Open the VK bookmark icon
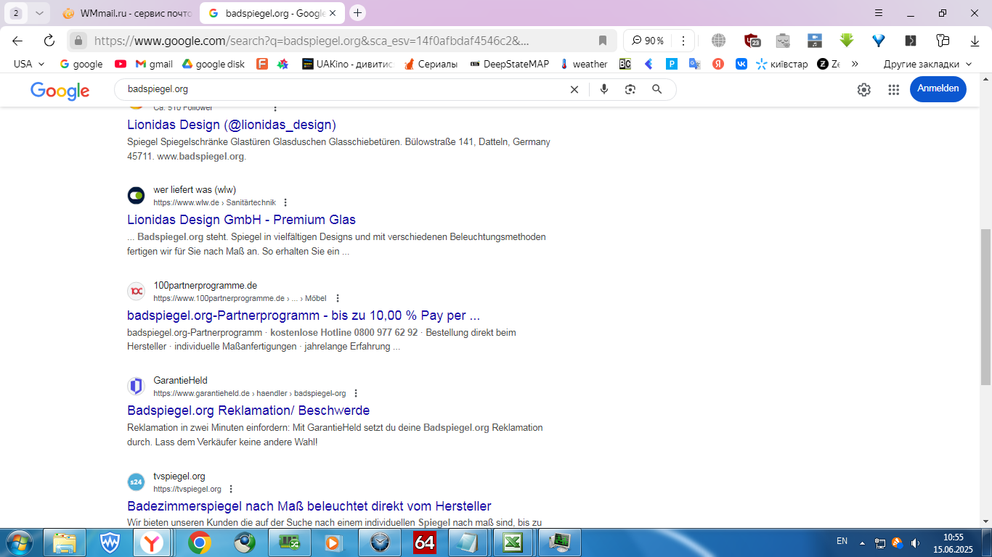Screen dimensions: 992x557 click(741, 64)
